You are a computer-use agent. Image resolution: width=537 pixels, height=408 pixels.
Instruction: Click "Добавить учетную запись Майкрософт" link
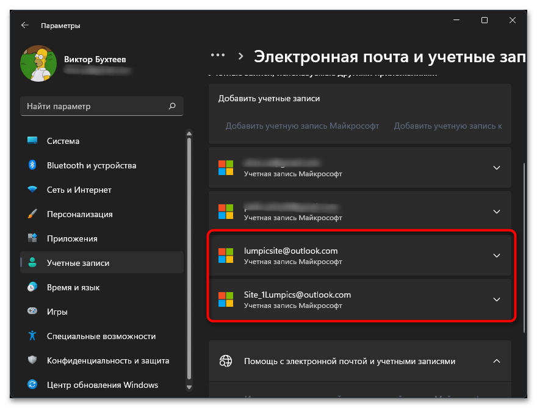click(302, 126)
